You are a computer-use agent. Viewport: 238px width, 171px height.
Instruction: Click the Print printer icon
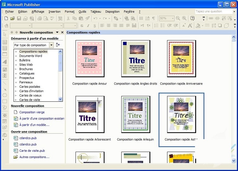pyautogui.click(x=40, y=18)
